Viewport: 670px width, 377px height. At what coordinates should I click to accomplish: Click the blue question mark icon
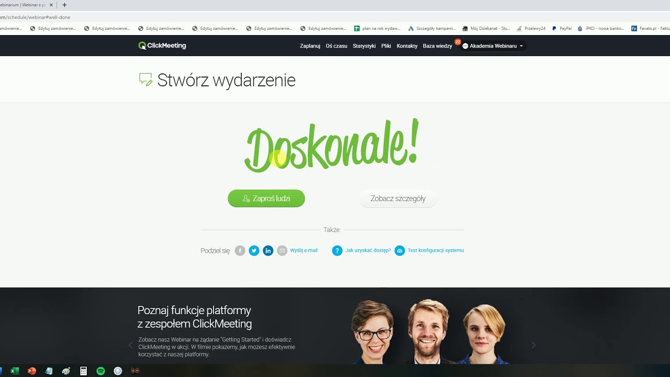(x=337, y=251)
